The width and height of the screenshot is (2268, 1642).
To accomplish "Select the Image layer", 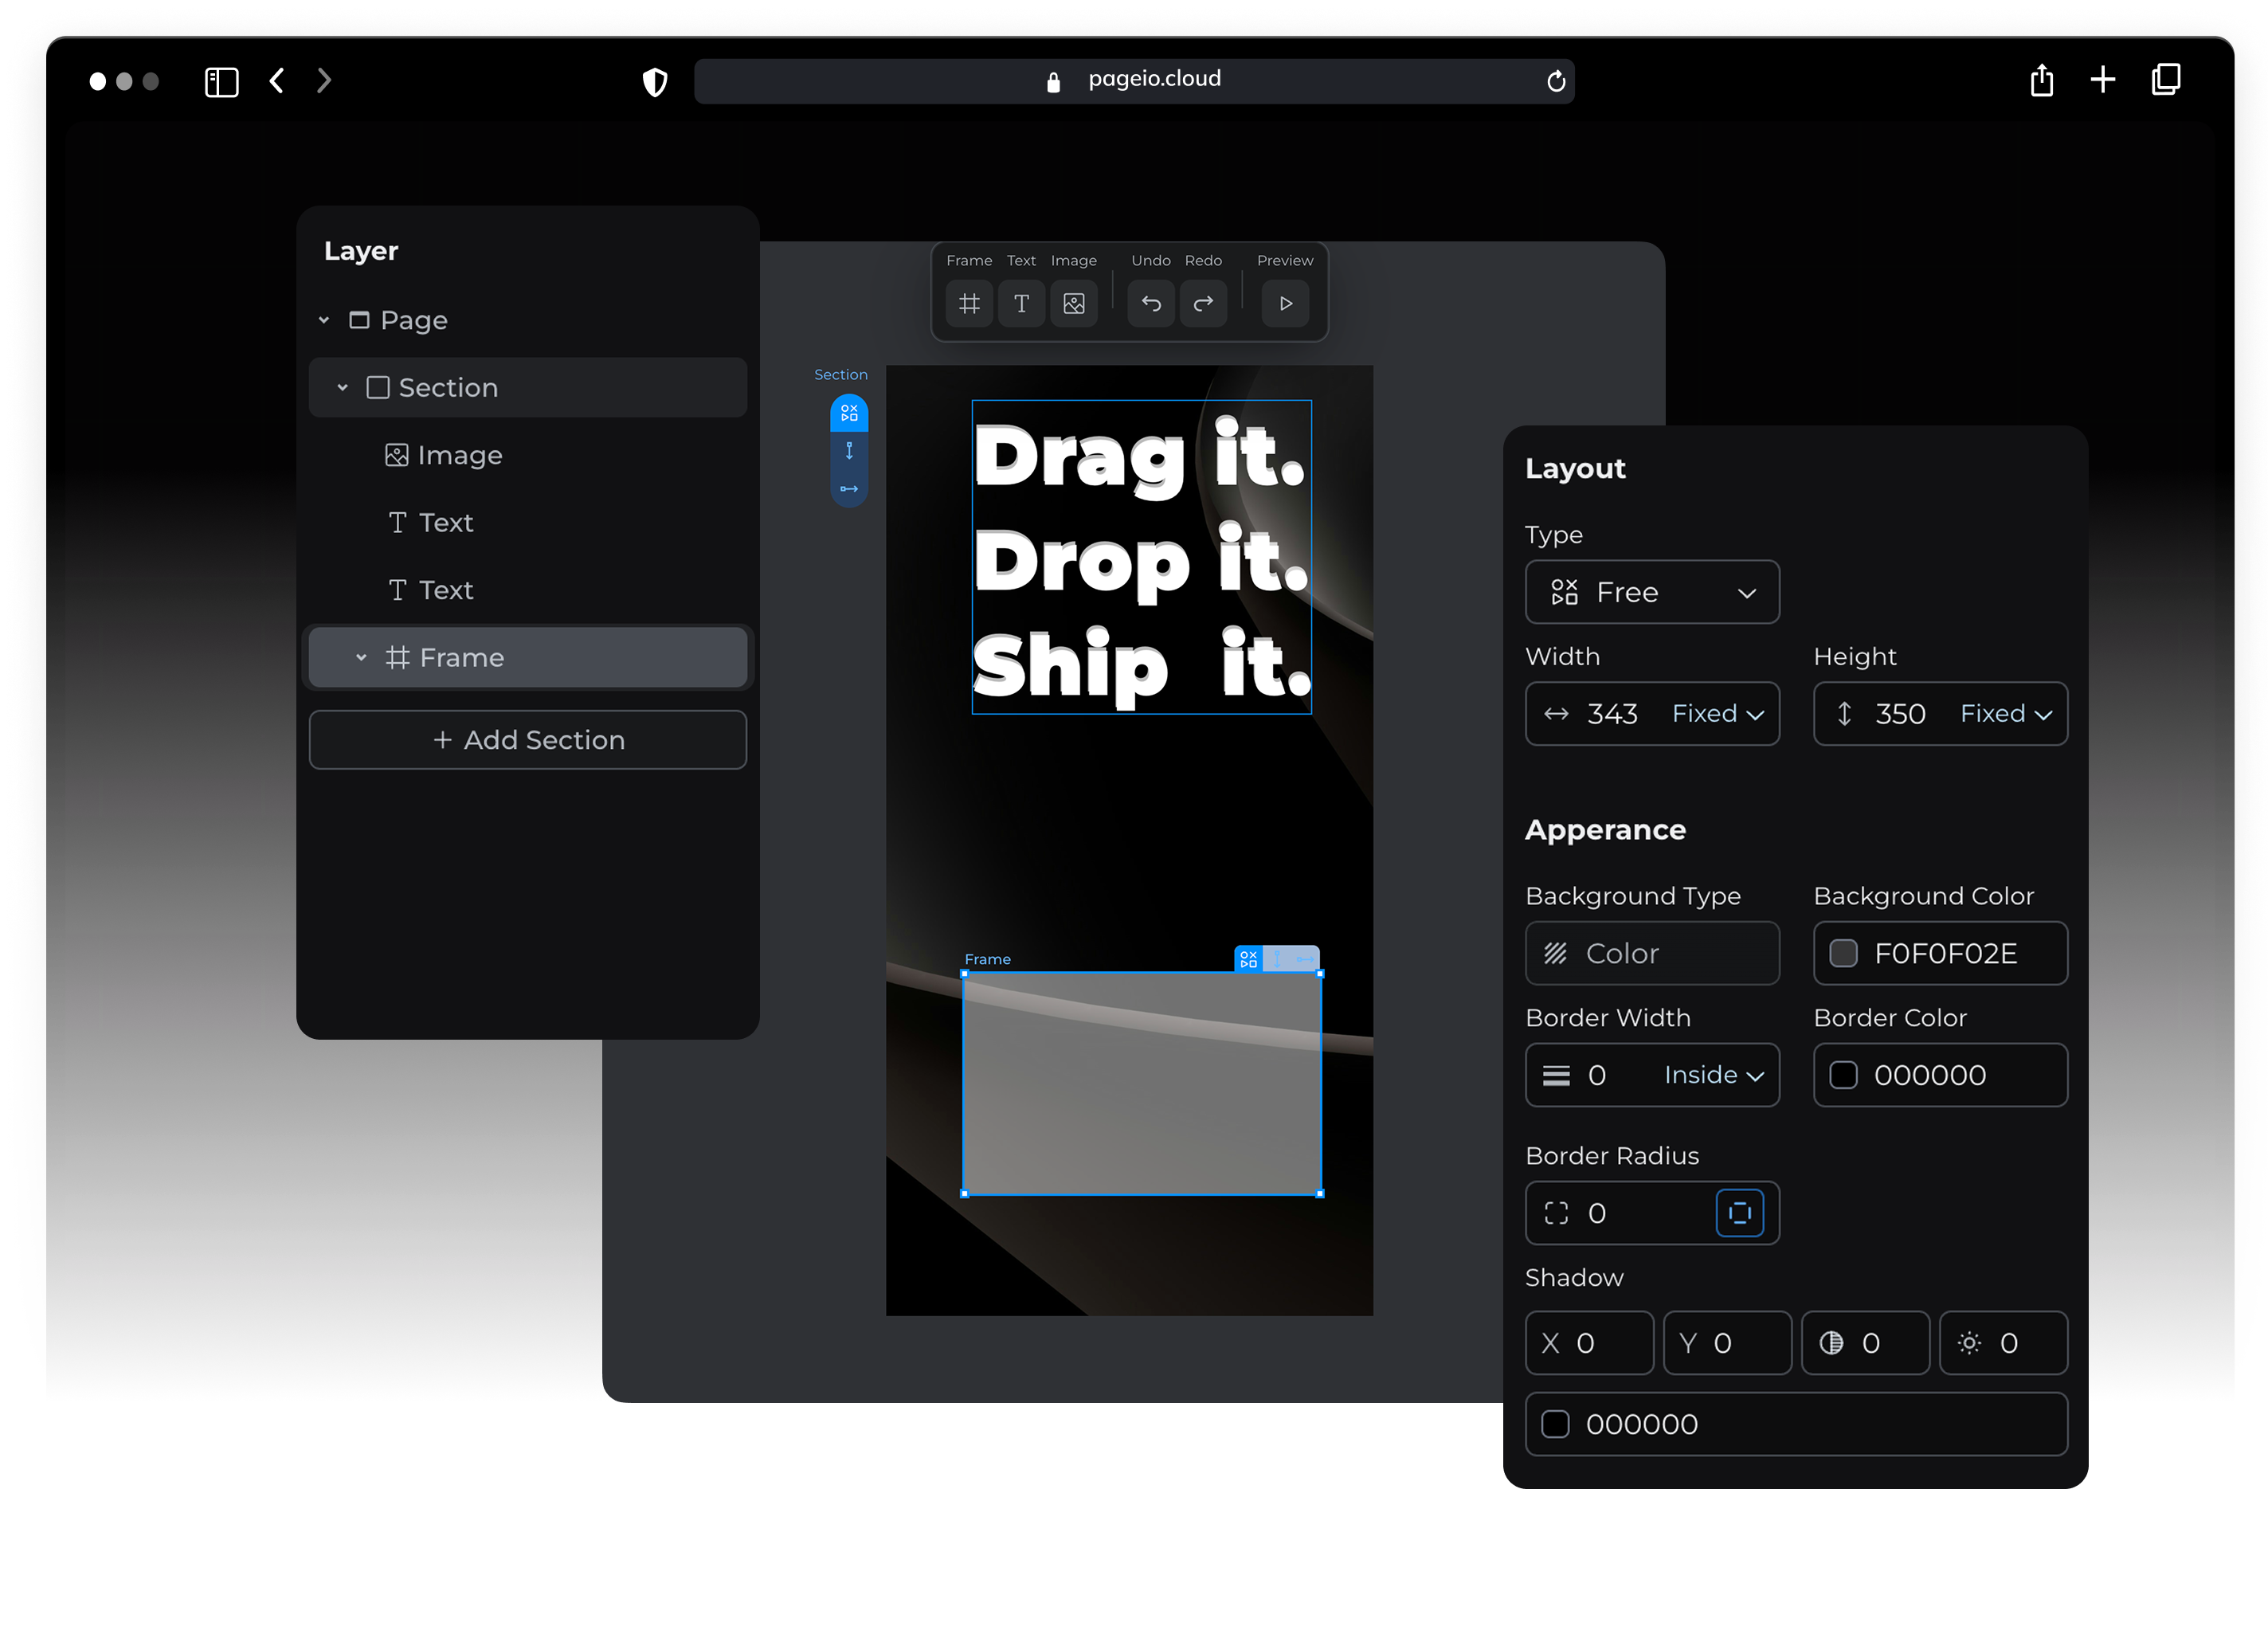I will 528,455.
